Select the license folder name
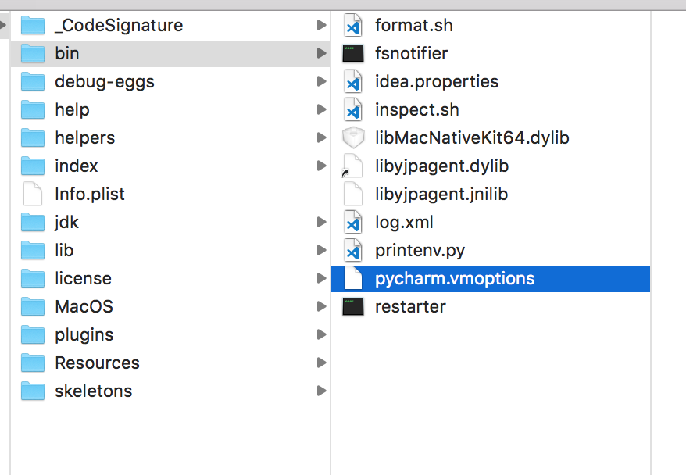Screen dimensions: 686x475 coord(83,279)
